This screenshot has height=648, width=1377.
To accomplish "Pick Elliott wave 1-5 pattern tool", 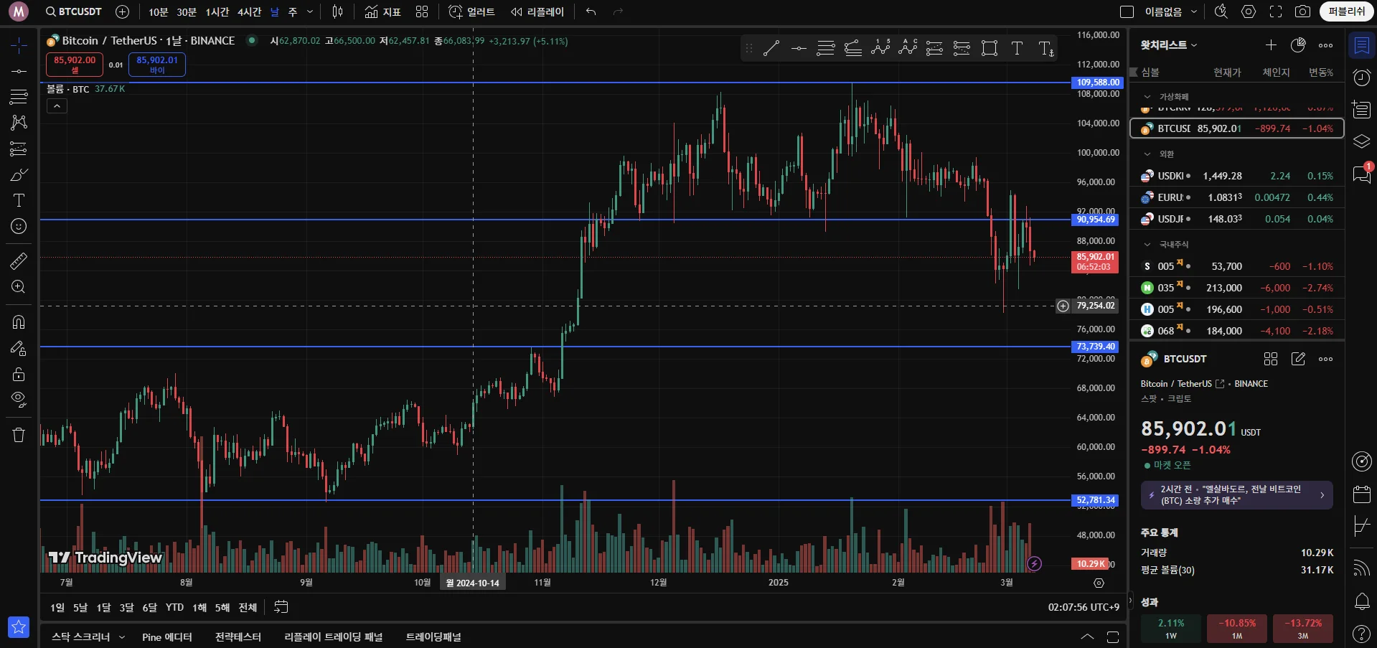I will (x=880, y=49).
